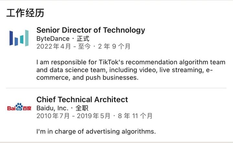Click the 2 年 9 个月 duration text
The height and width of the screenshot is (143, 233).
[114, 46]
